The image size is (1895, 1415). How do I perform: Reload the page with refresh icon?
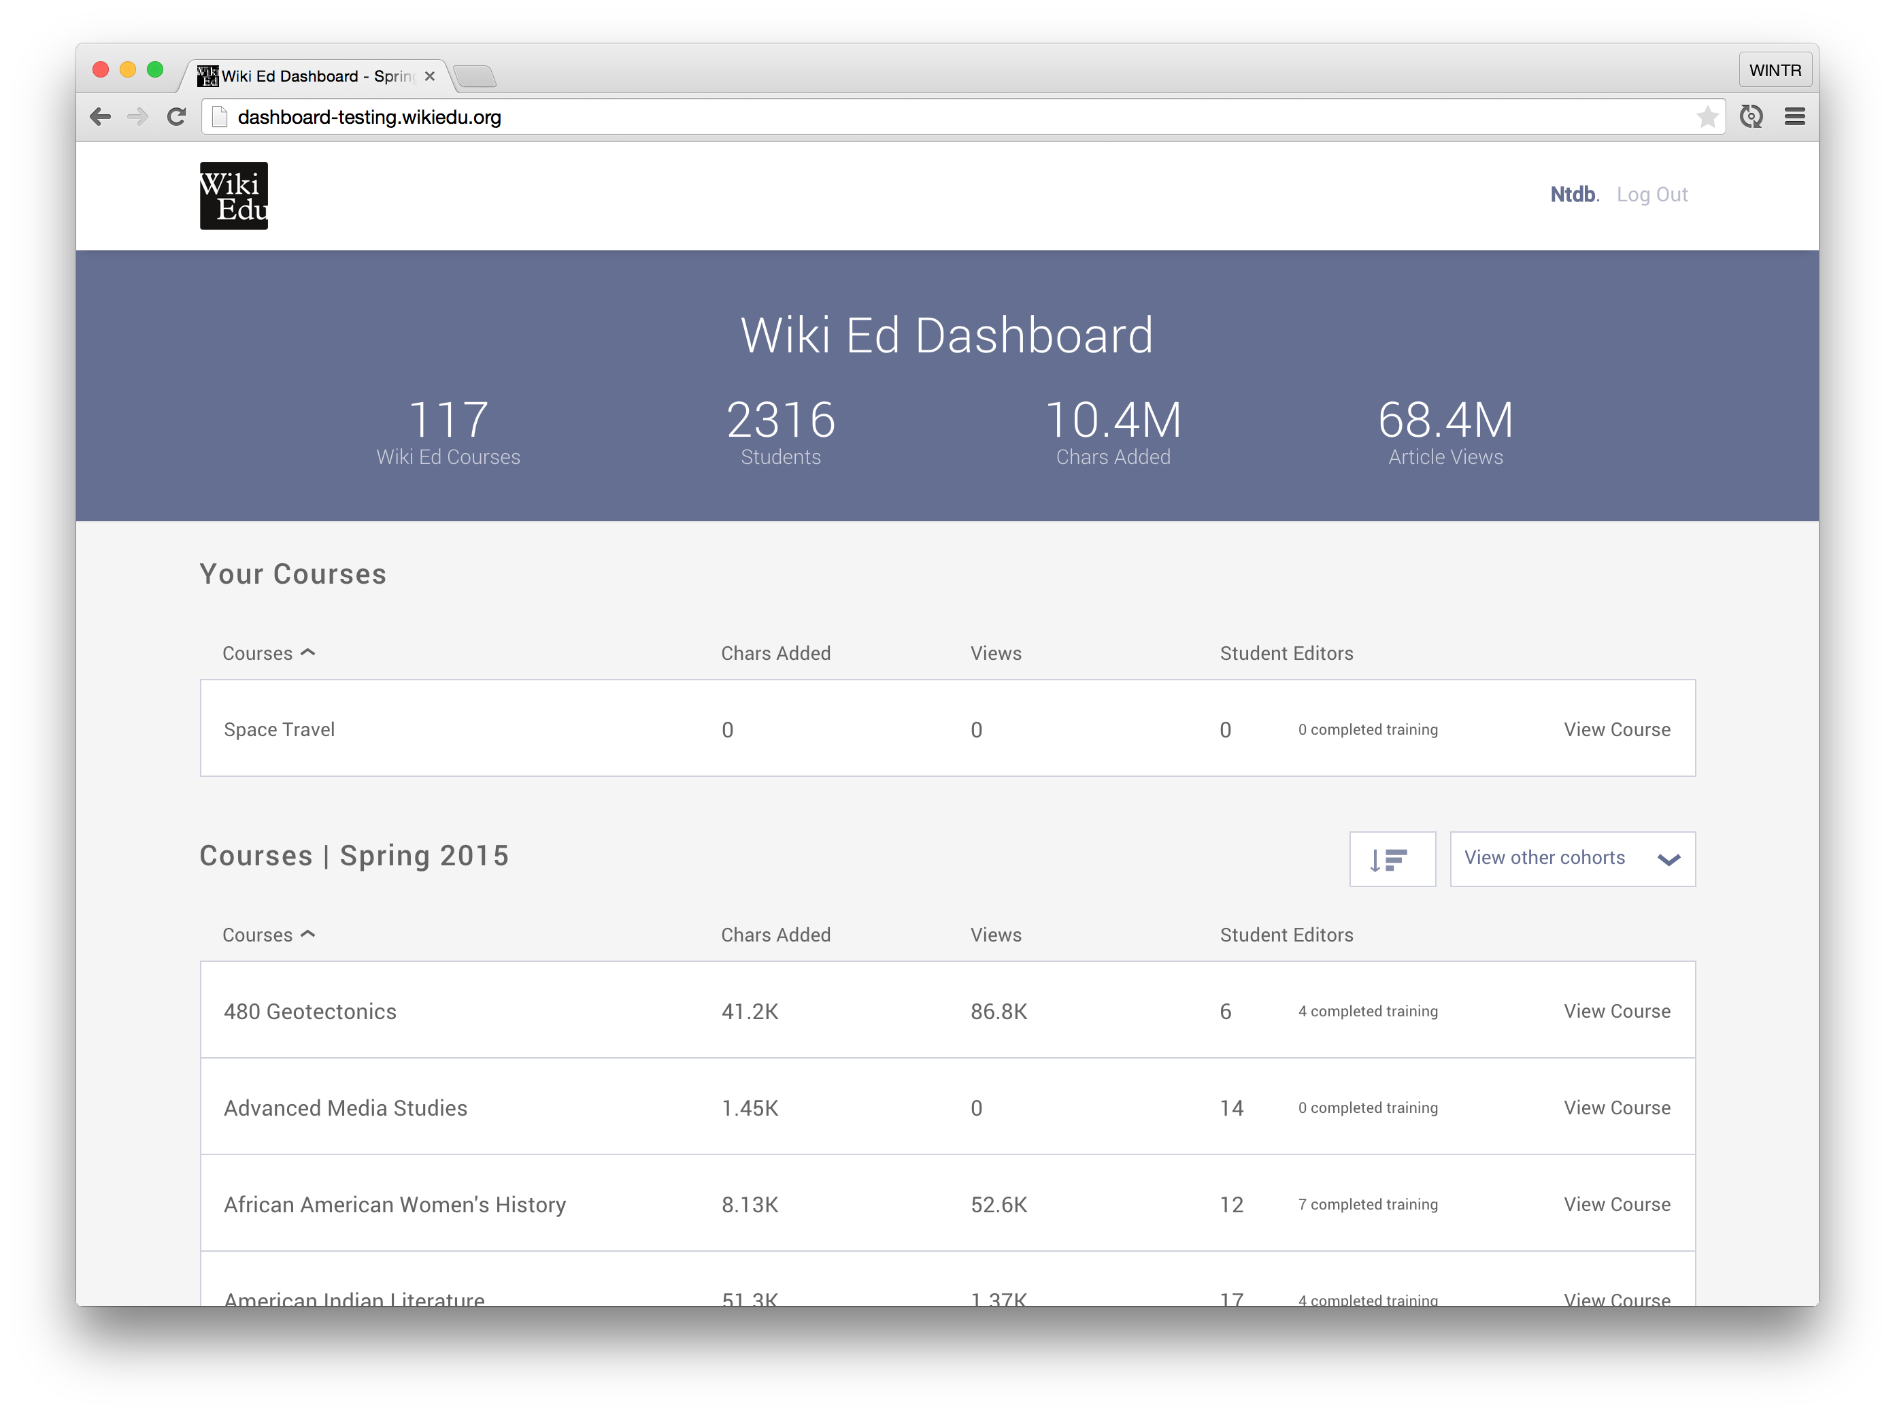(176, 116)
